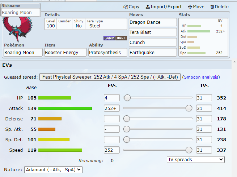The image size is (237, 177).
Task: Click the Dark type icon
Action: (x=121, y=38)
